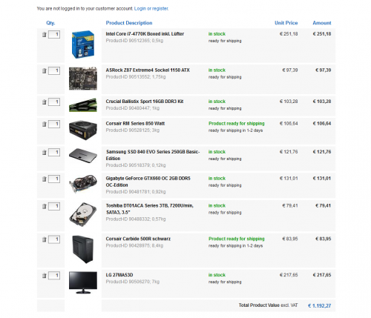View the Intel processor box thumbnail
The image size is (371, 318).
[x=83, y=44]
